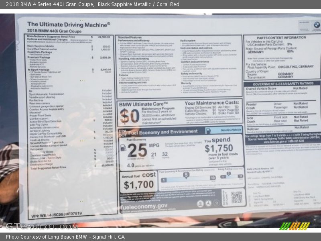Click the 'Handling, ride and braking' subheading
This screenshot has width=321, height=241.
pos(134,59)
